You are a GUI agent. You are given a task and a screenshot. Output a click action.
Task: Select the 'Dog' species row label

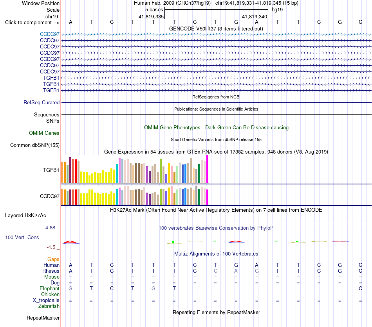[55, 283]
